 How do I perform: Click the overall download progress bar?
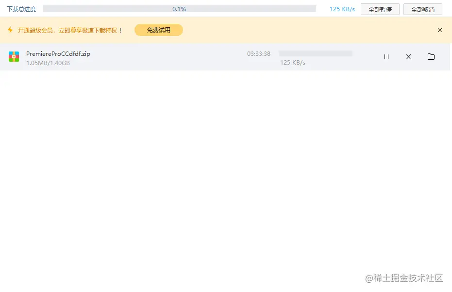click(179, 9)
